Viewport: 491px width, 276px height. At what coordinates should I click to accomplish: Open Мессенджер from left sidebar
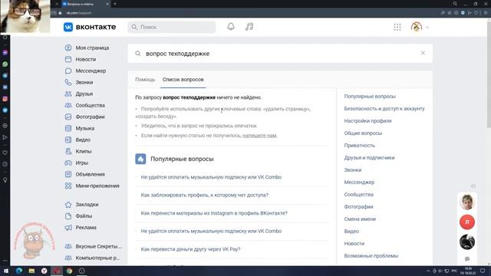pyautogui.click(x=91, y=71)
